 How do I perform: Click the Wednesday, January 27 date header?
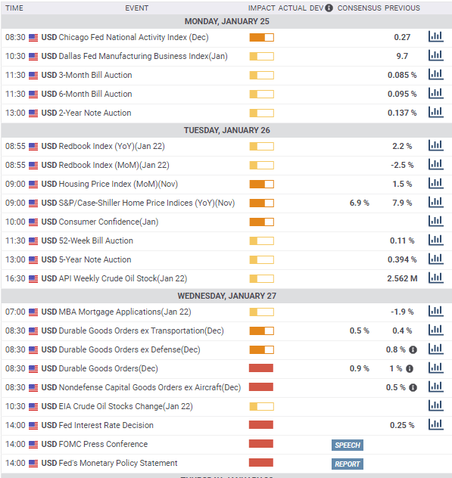click(227, 296)
